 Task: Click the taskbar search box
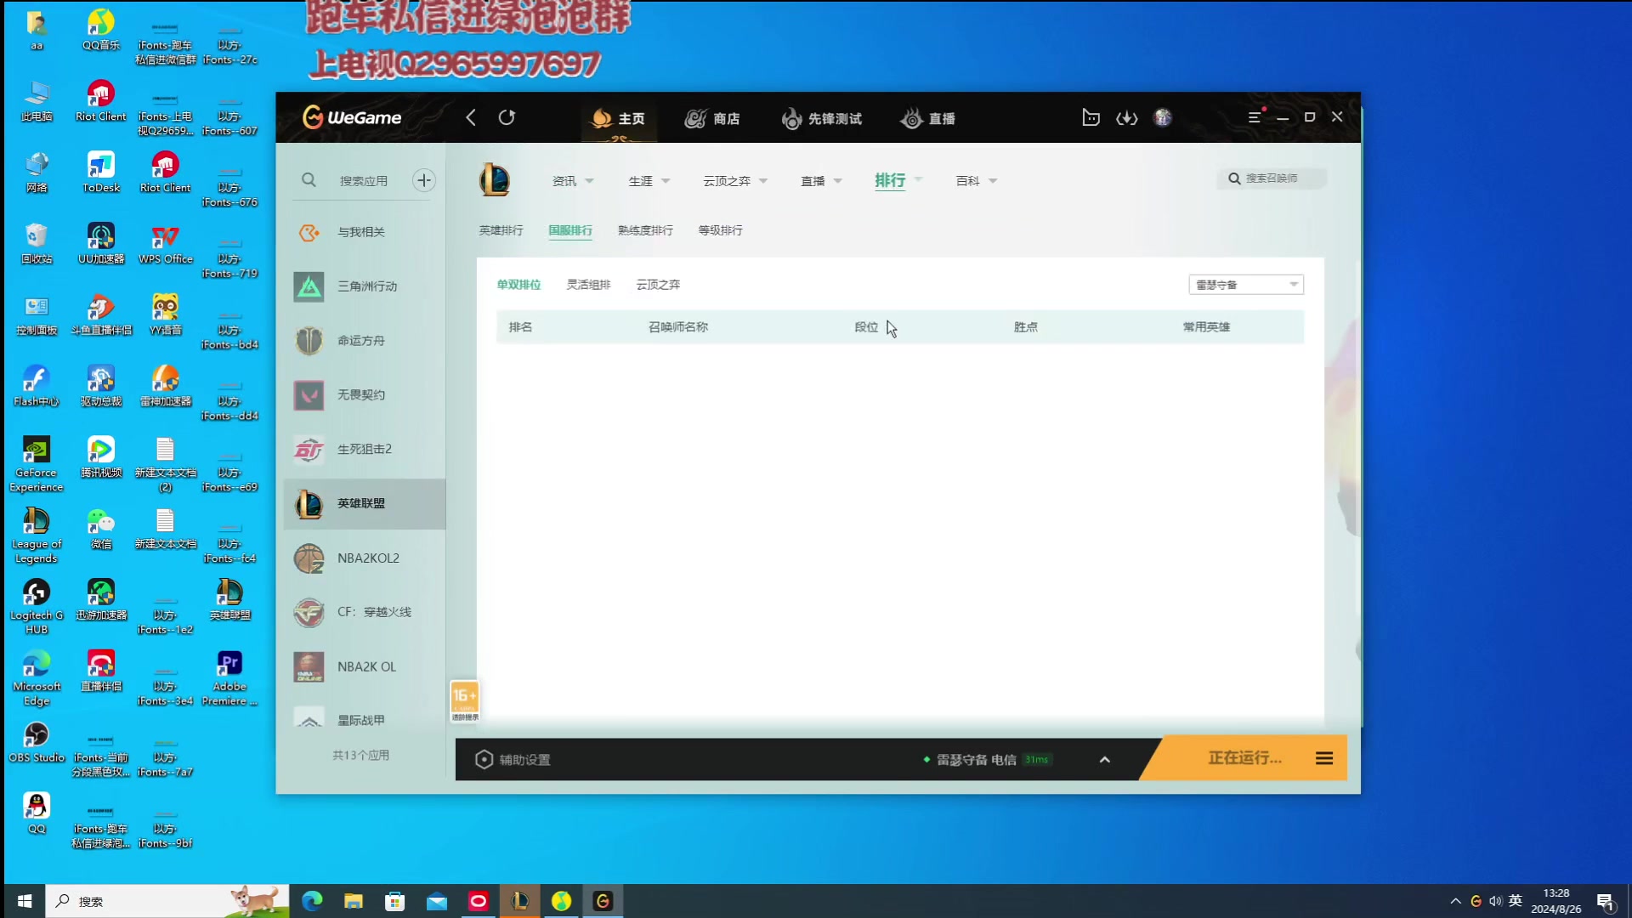coord(167,901)
